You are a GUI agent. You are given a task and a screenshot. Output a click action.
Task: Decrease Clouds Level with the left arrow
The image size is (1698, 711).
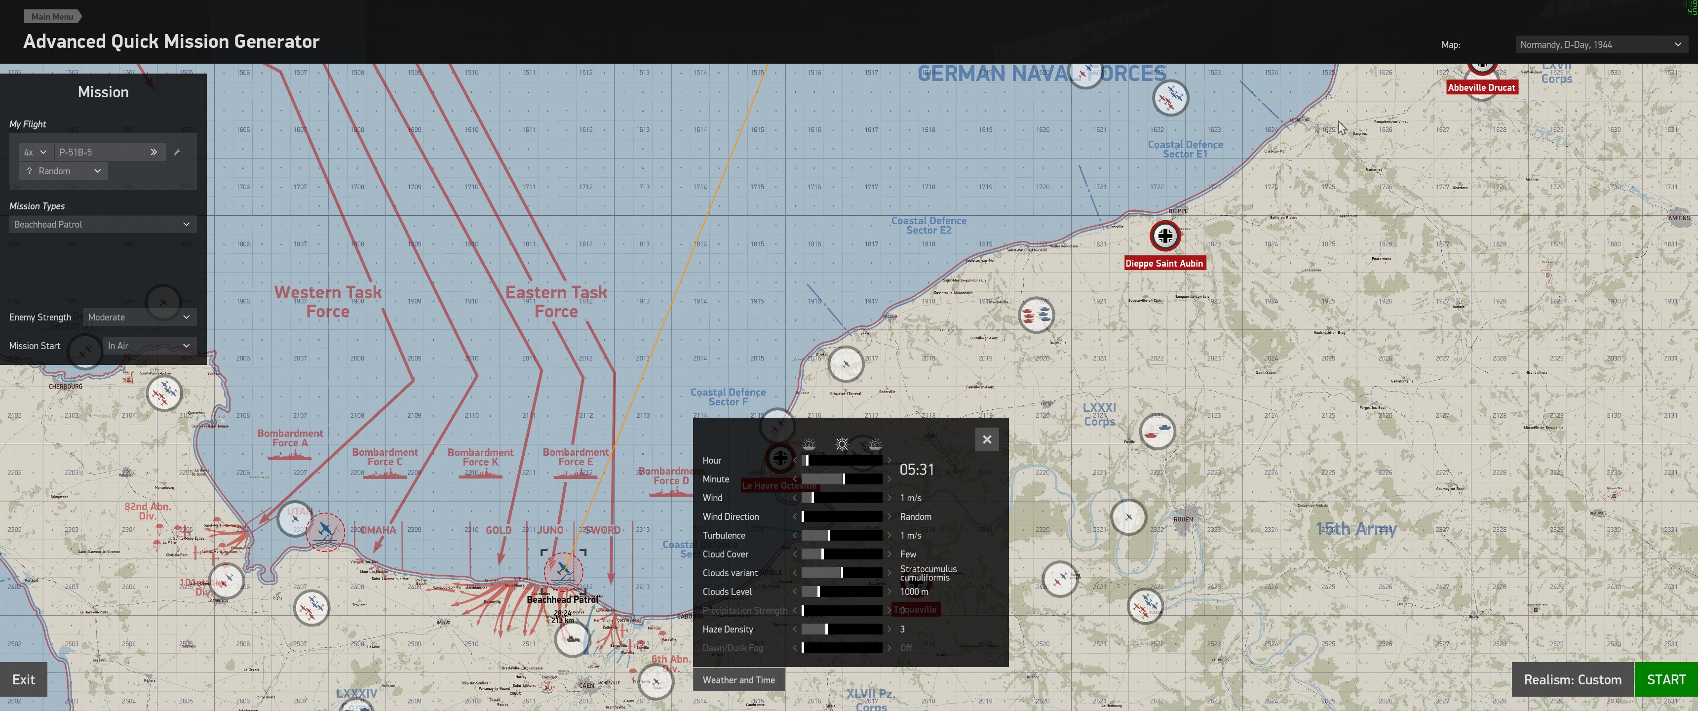click(794, 592)
